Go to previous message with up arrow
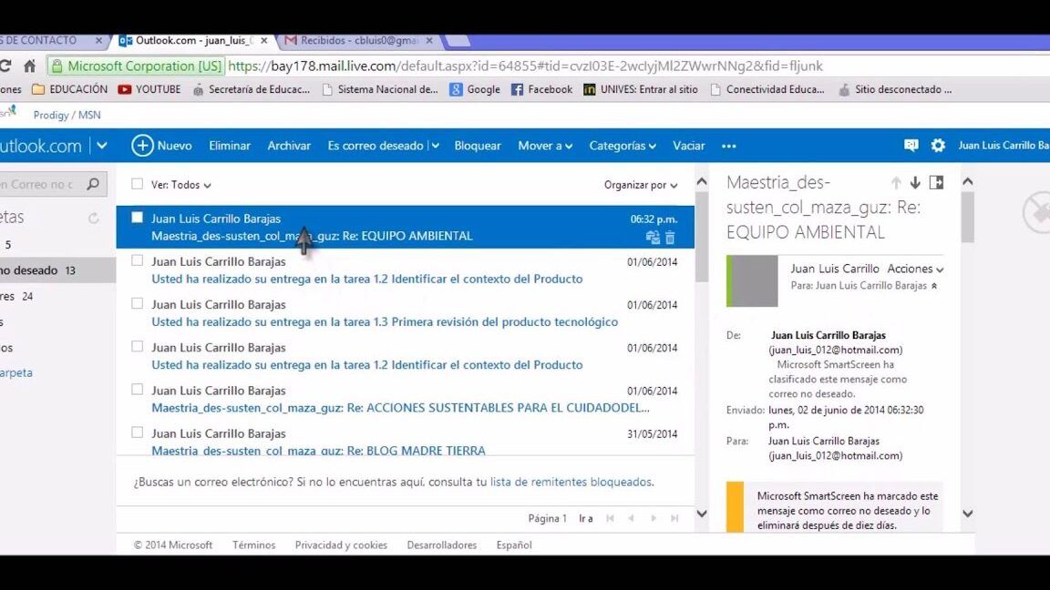The image size is (1050, 590). tap(896, 183)
